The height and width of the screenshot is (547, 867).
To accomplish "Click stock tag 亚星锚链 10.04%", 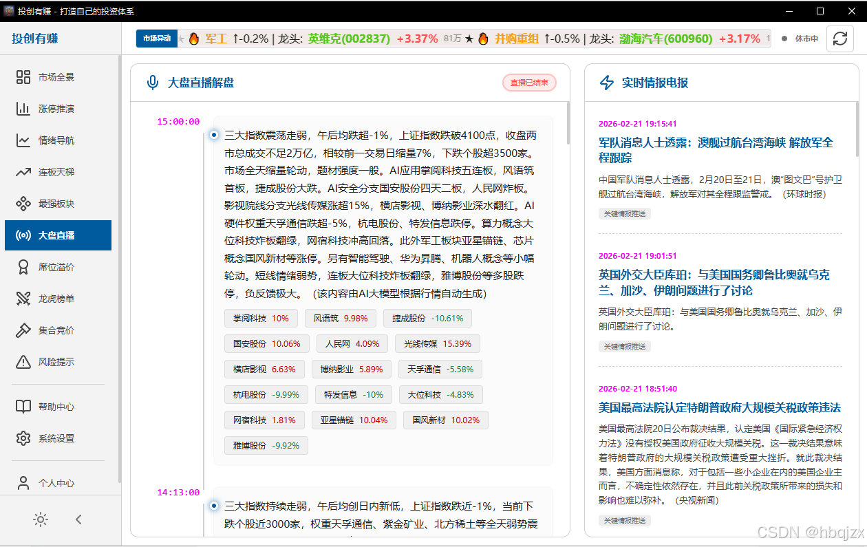I will pyautogui.click(x=354, y=420).
